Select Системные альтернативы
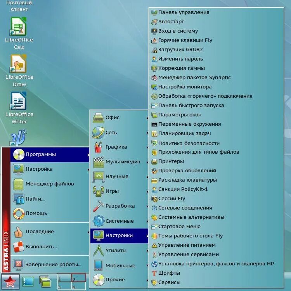This screenshot has width=291, height=291. (217, 217)
